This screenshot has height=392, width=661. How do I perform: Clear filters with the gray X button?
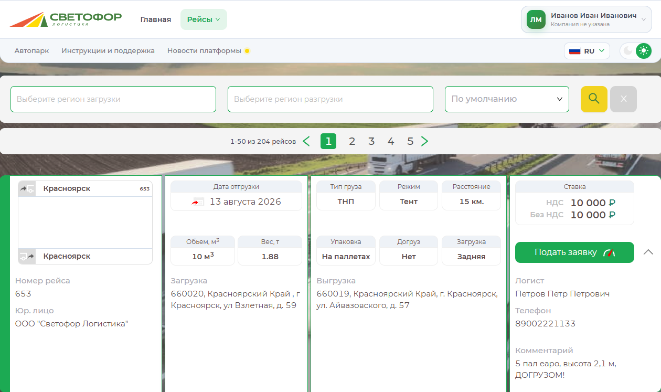[x=623, y=99]
